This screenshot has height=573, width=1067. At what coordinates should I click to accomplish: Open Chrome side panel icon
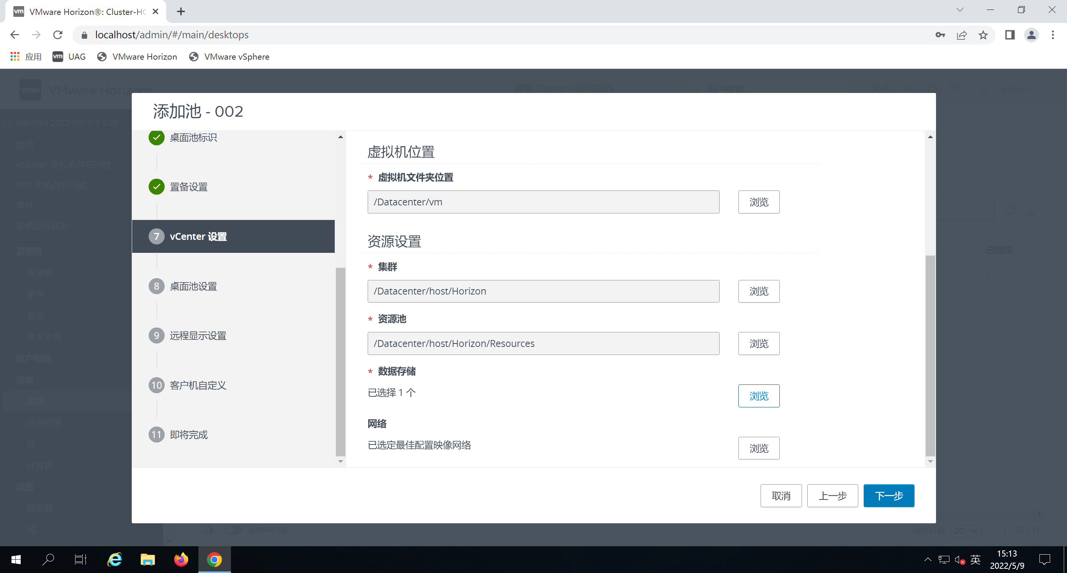click(1010, 35)
